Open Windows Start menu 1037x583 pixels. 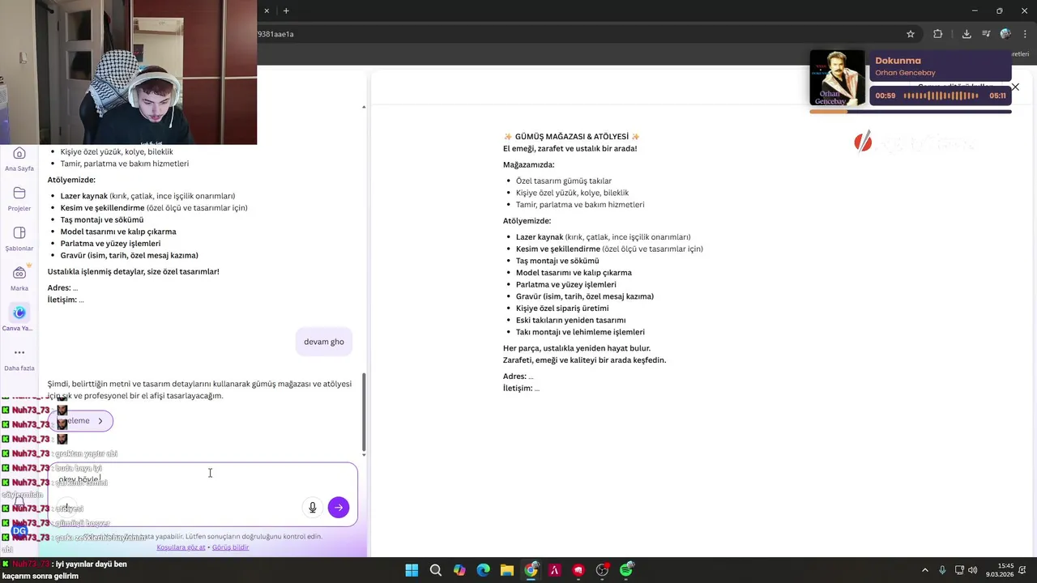412,570
